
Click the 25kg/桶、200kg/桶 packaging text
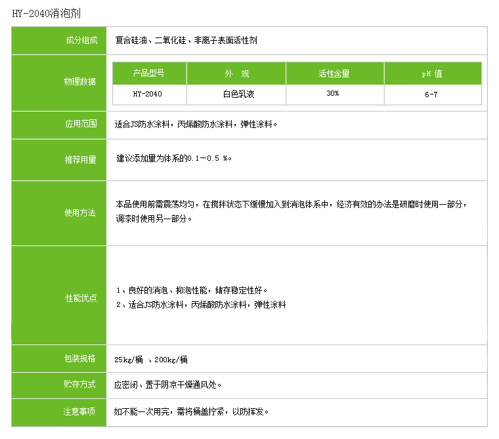pos(151,360)
